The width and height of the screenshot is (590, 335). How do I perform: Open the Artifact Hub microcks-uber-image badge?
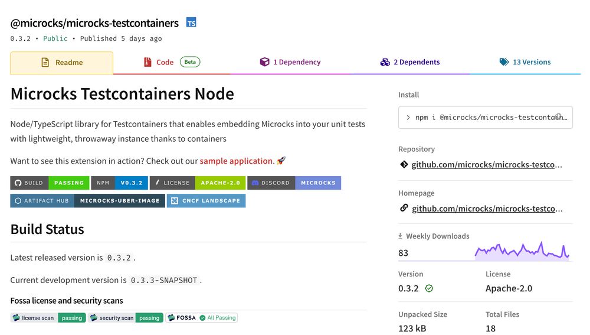click(x=88, y=200)
